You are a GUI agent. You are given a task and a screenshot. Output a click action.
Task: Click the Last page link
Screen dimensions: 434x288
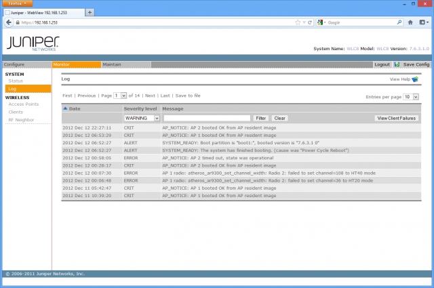click(x=165, y=96)
